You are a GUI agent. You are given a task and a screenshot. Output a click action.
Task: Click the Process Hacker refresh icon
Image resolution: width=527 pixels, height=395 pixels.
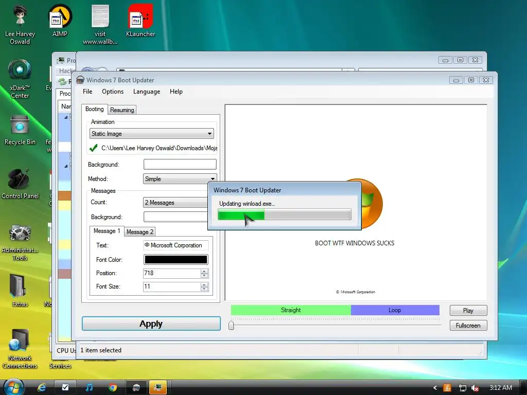tap(62, 82)
